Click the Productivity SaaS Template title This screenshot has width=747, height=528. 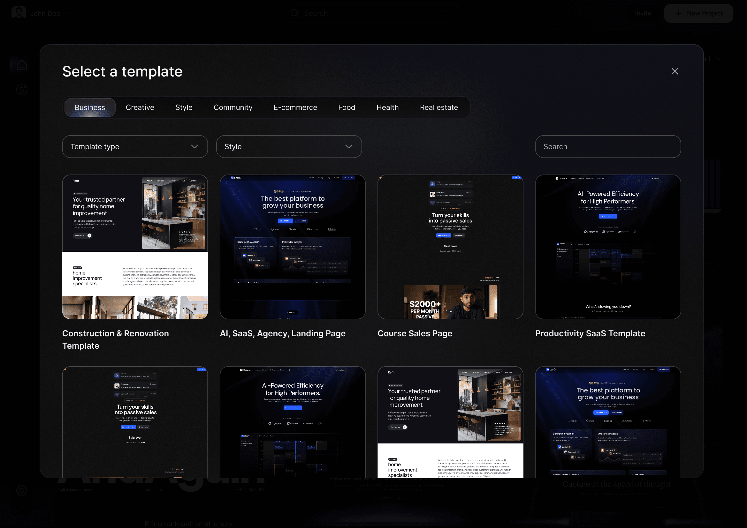tap(590, 333)
